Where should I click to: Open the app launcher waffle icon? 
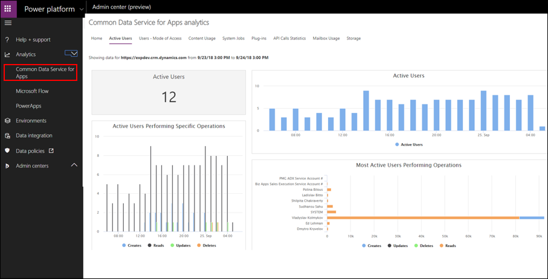(x=8, y=8)
